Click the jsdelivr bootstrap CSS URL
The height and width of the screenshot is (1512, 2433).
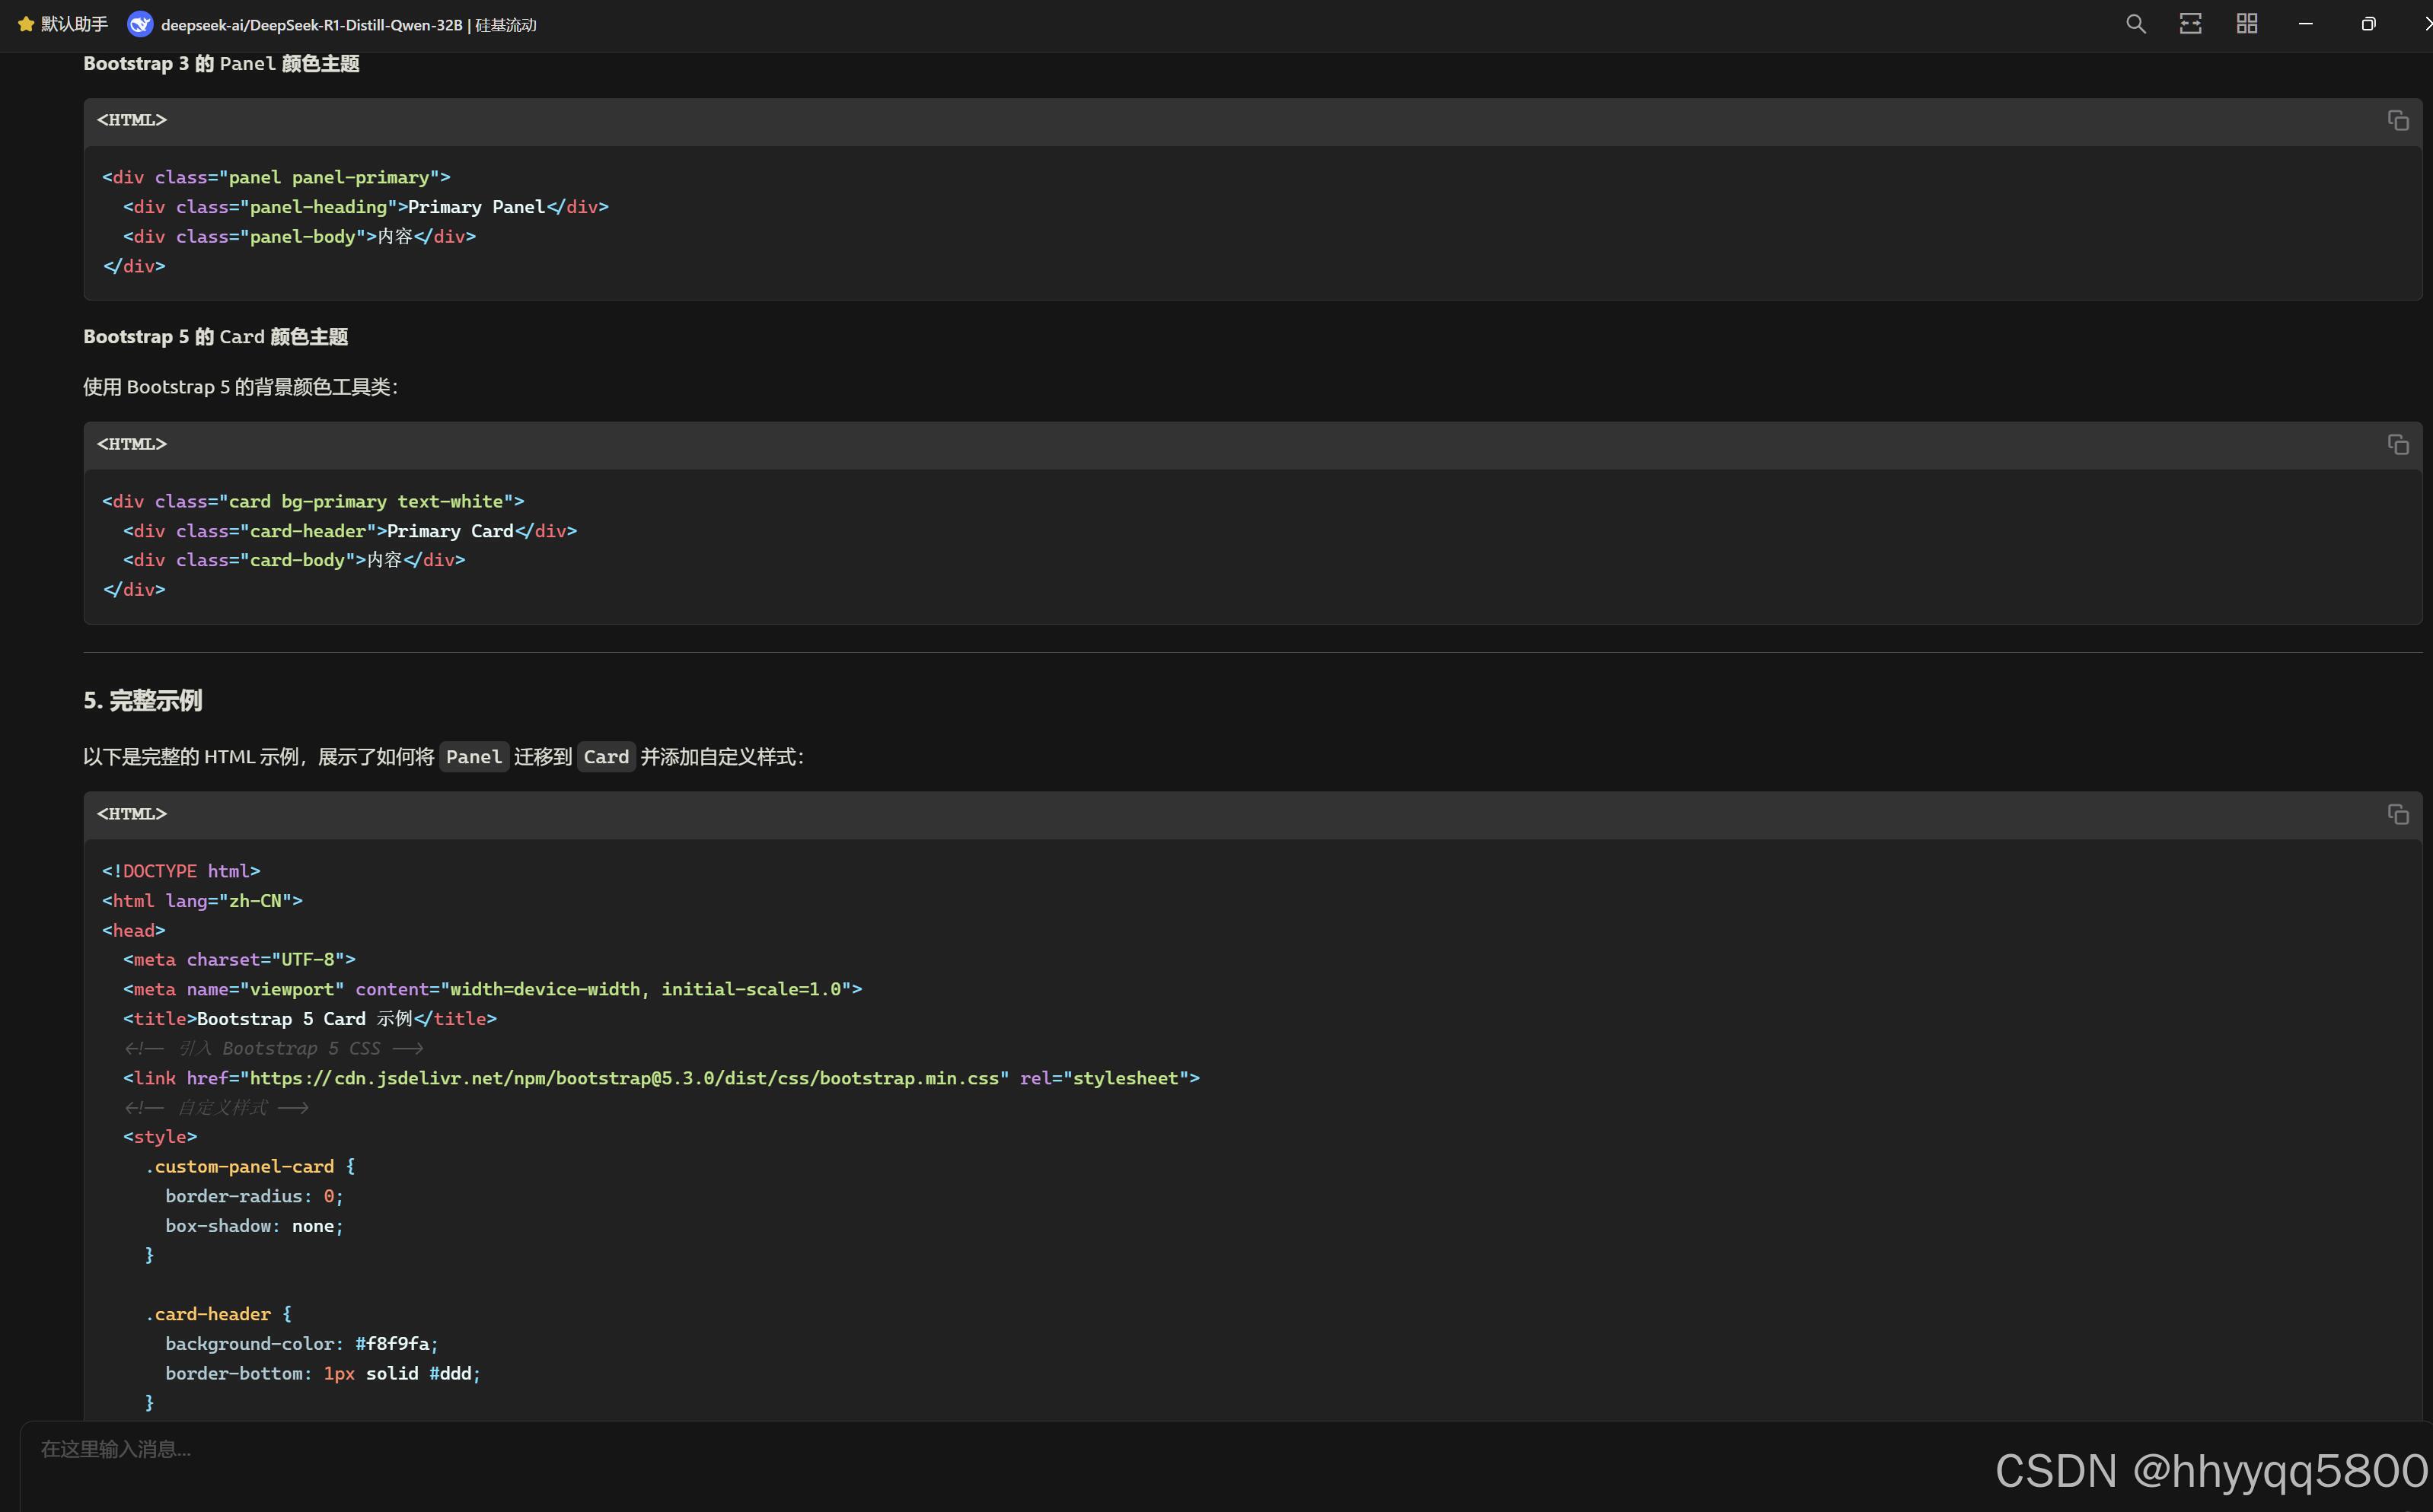point(624,1078)
